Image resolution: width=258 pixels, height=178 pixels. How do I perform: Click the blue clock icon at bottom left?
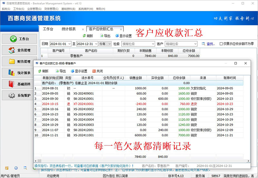[x=16, y=168]
